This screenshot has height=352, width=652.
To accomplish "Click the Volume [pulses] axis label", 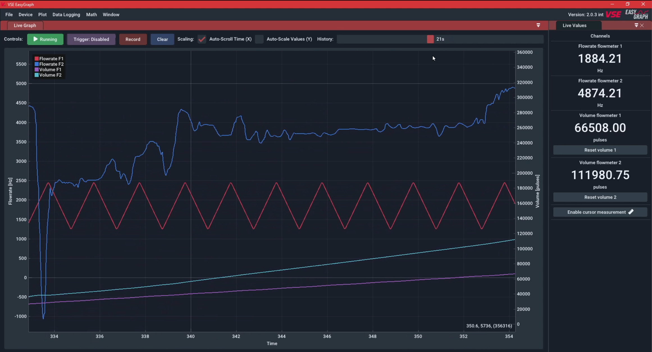I will pos(537,191).
